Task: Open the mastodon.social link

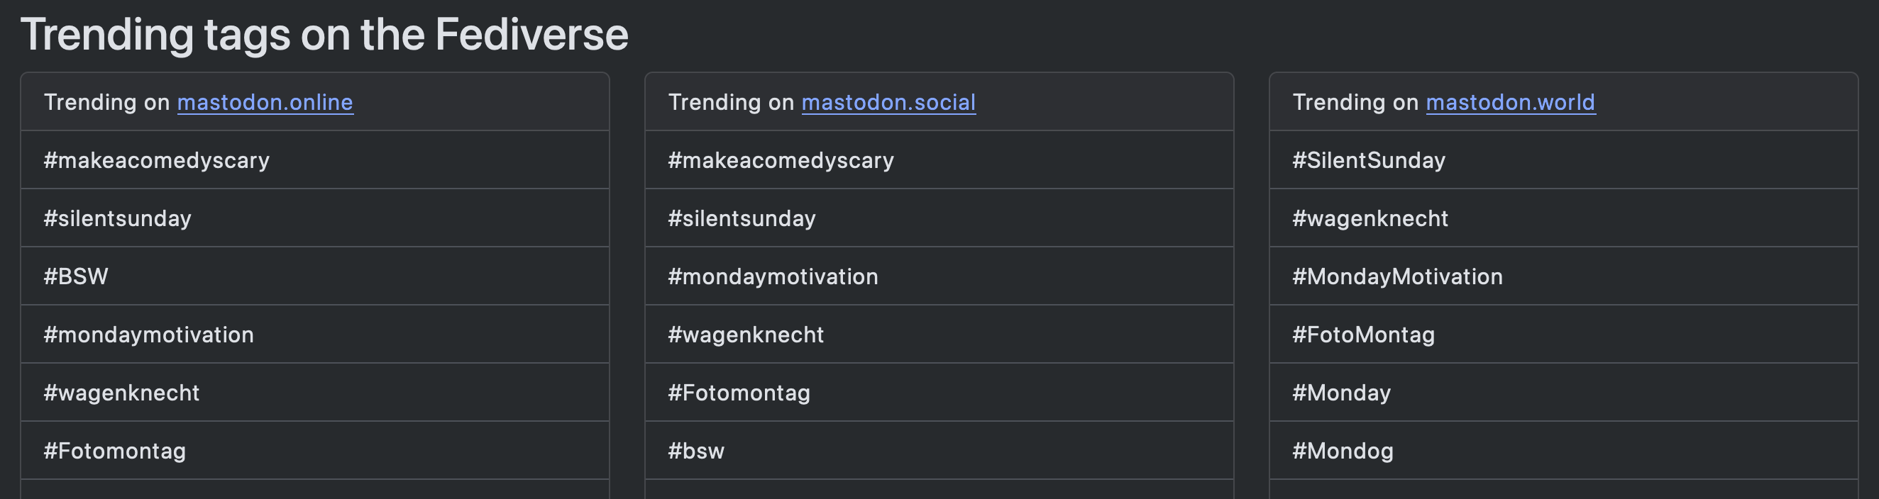Action: tap(888, 102)
